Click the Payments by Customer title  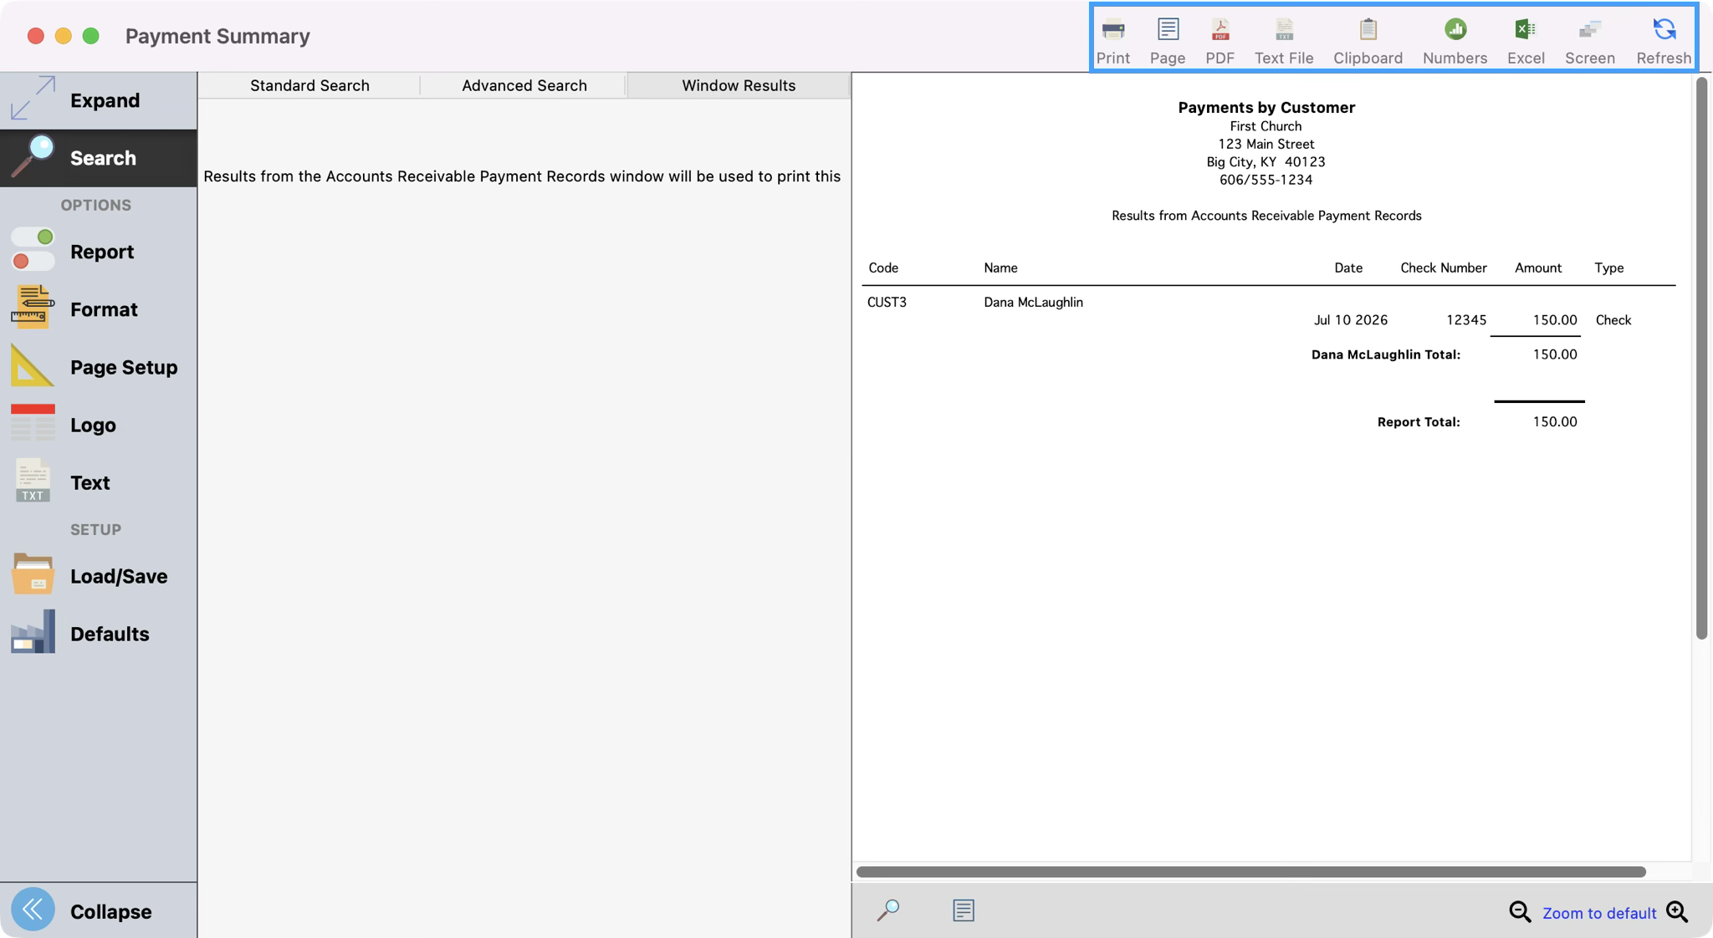click(x=1266, y=107)
